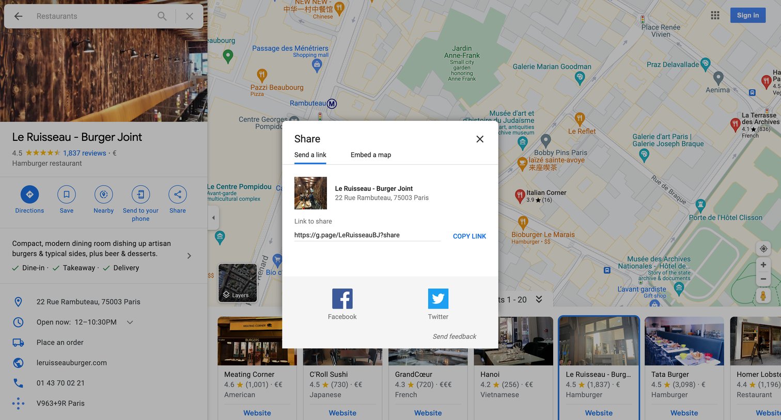The image size is (781, 420).
Task: Select the Send a link tab
Action: pyautogui.click(x=310, y=155)
